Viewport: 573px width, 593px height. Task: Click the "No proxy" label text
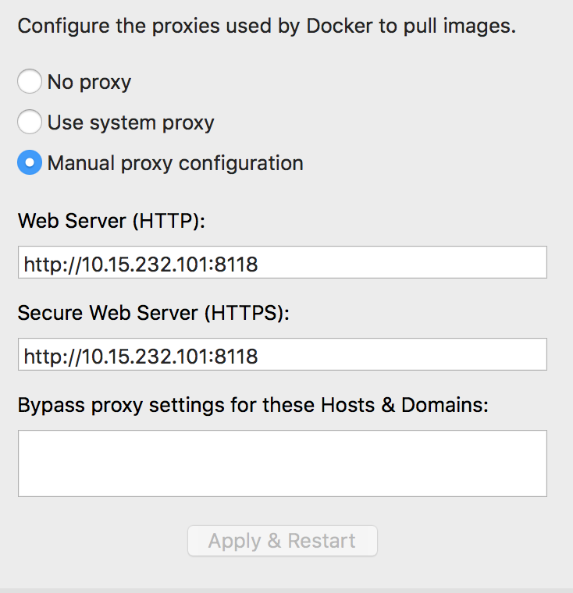click(89, 82)
